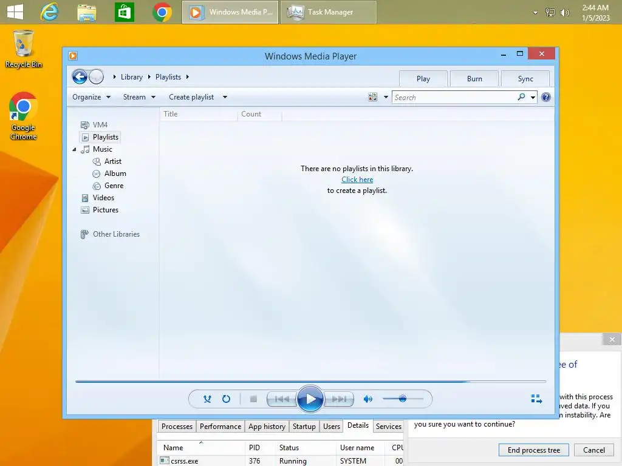Launch Chrome from the taskbar
The image size is (622, 466).
tap(162, 12)
